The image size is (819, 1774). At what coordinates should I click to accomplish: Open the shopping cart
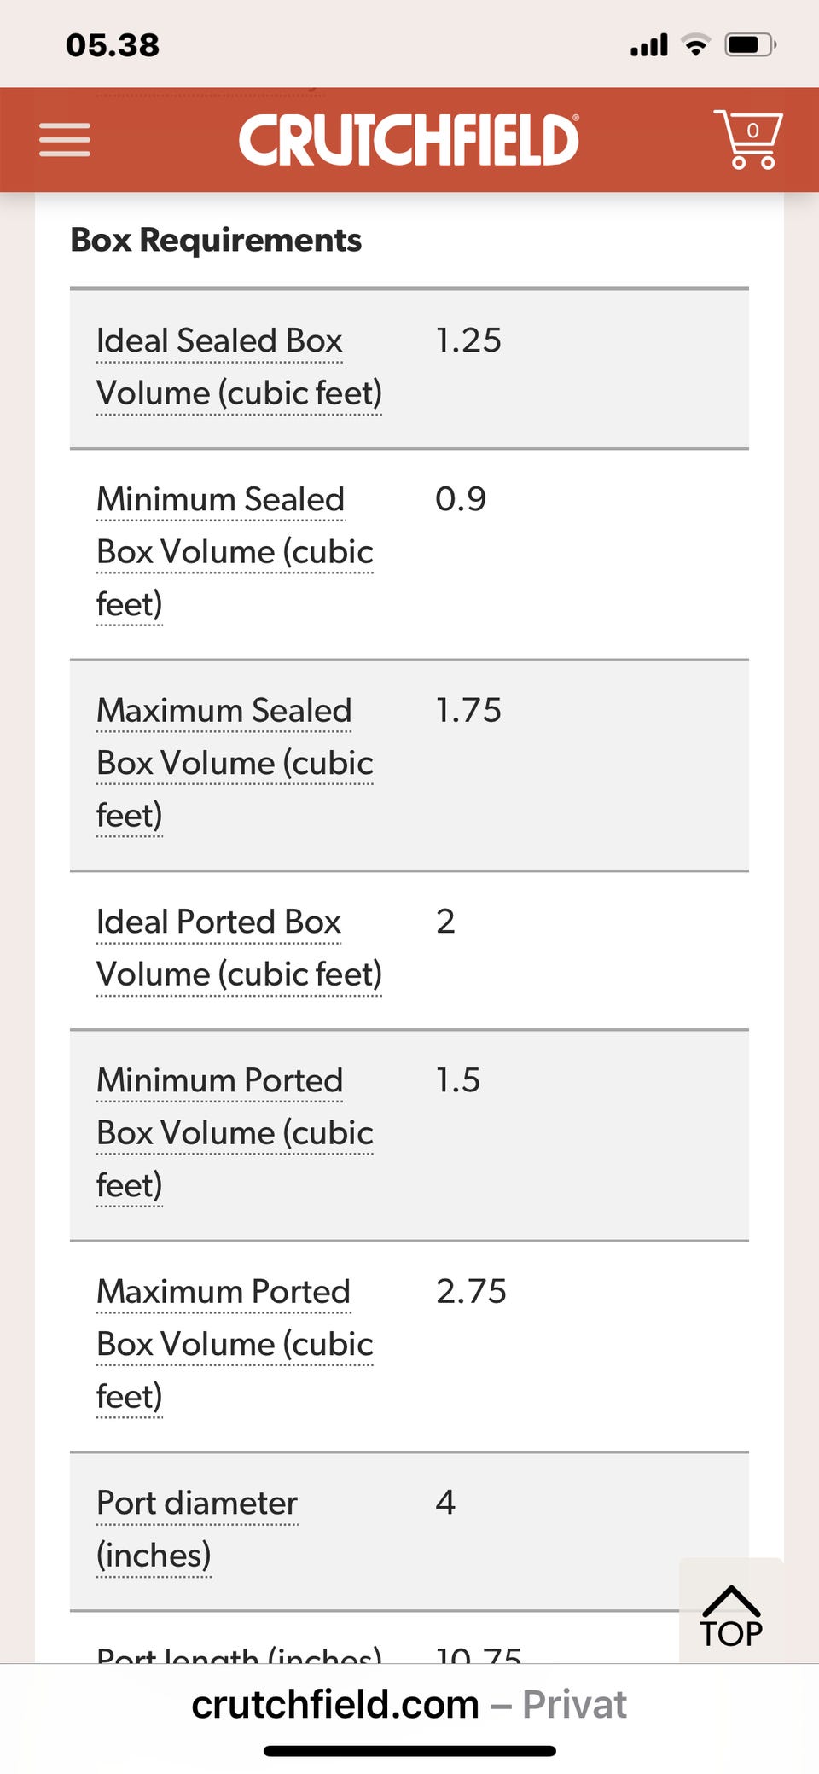point(749,138)
